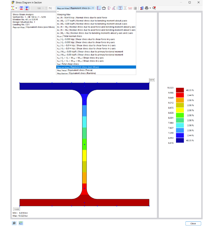Click the 10.323 value label at bottom flange

17,209
